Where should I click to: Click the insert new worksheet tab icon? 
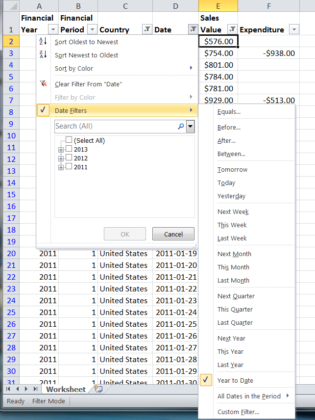tap(98, 389)
